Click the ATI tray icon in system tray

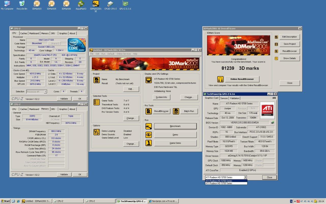tap(298, 201)
